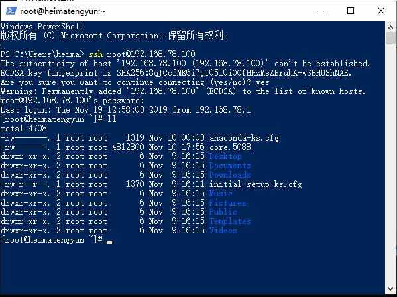
Task: Click the blinking cursor at the prompt
Action: 109,243
